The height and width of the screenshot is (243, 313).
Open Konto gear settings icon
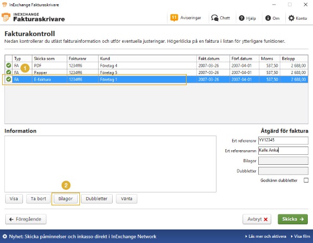click(291, 18)
